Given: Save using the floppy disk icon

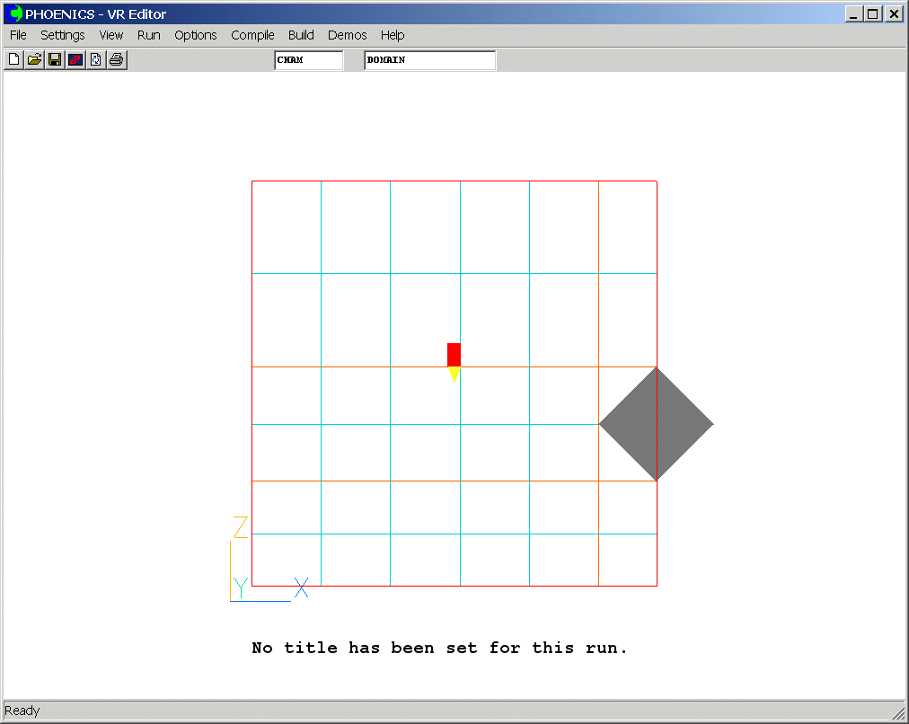Looking at the screenshot, I should click(x=55, y=60).
